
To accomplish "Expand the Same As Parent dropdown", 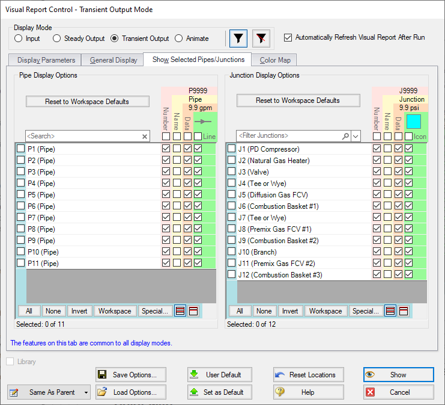I will (86, 392).
